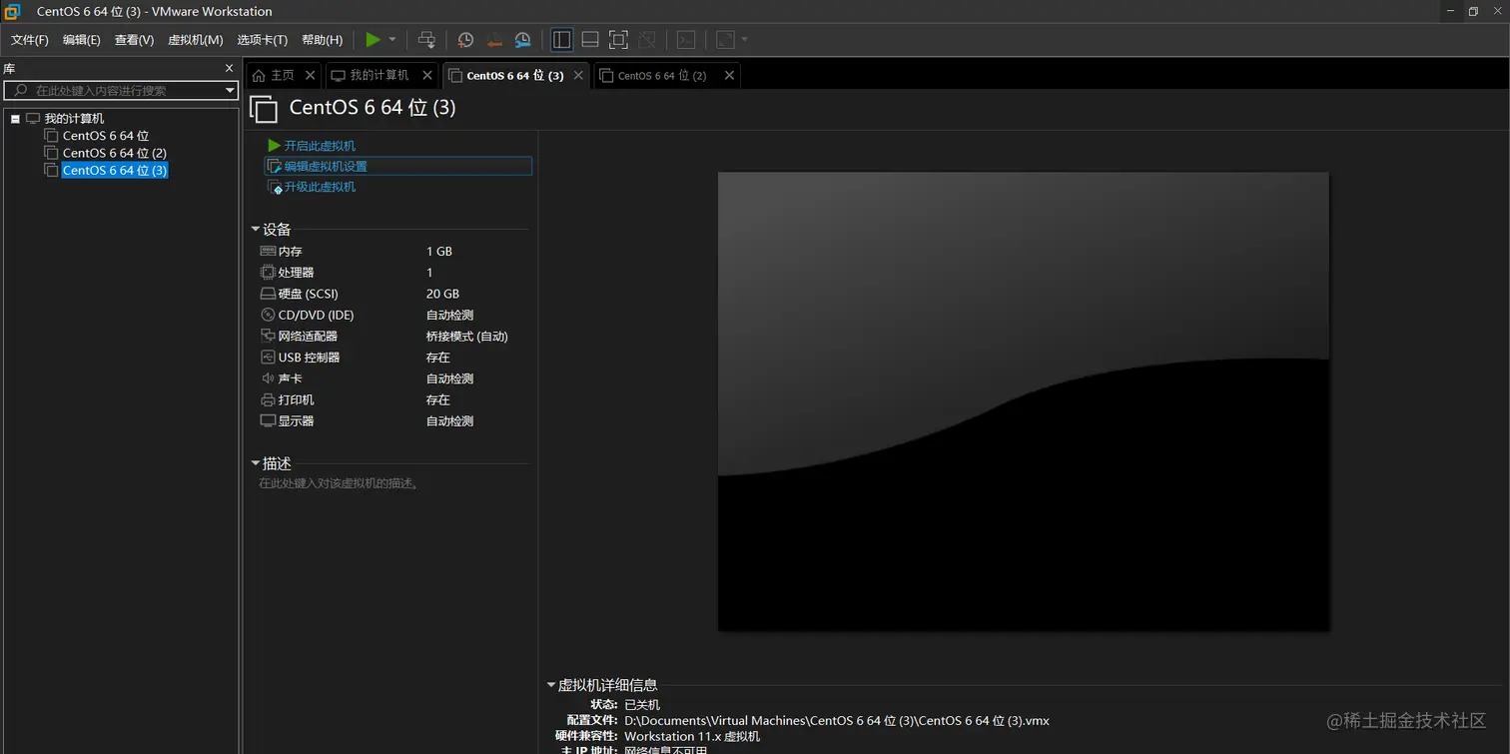Switch to the 我的计算机 tab
Screen dimensions: 1510x754
point(379,75)
